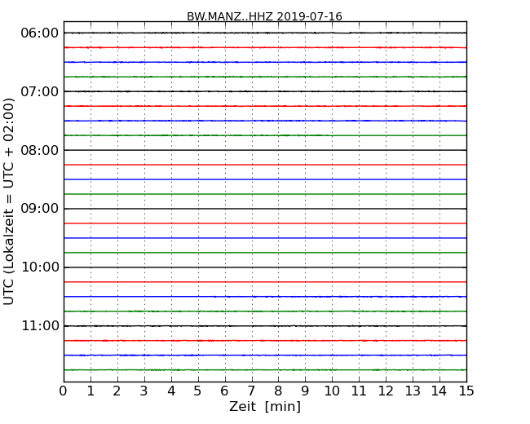Click the y-axis label UTC (Lokalzeit = UTC + 02:00)
Viewport: 530px width, 424px height.
[x=9, y=201]
